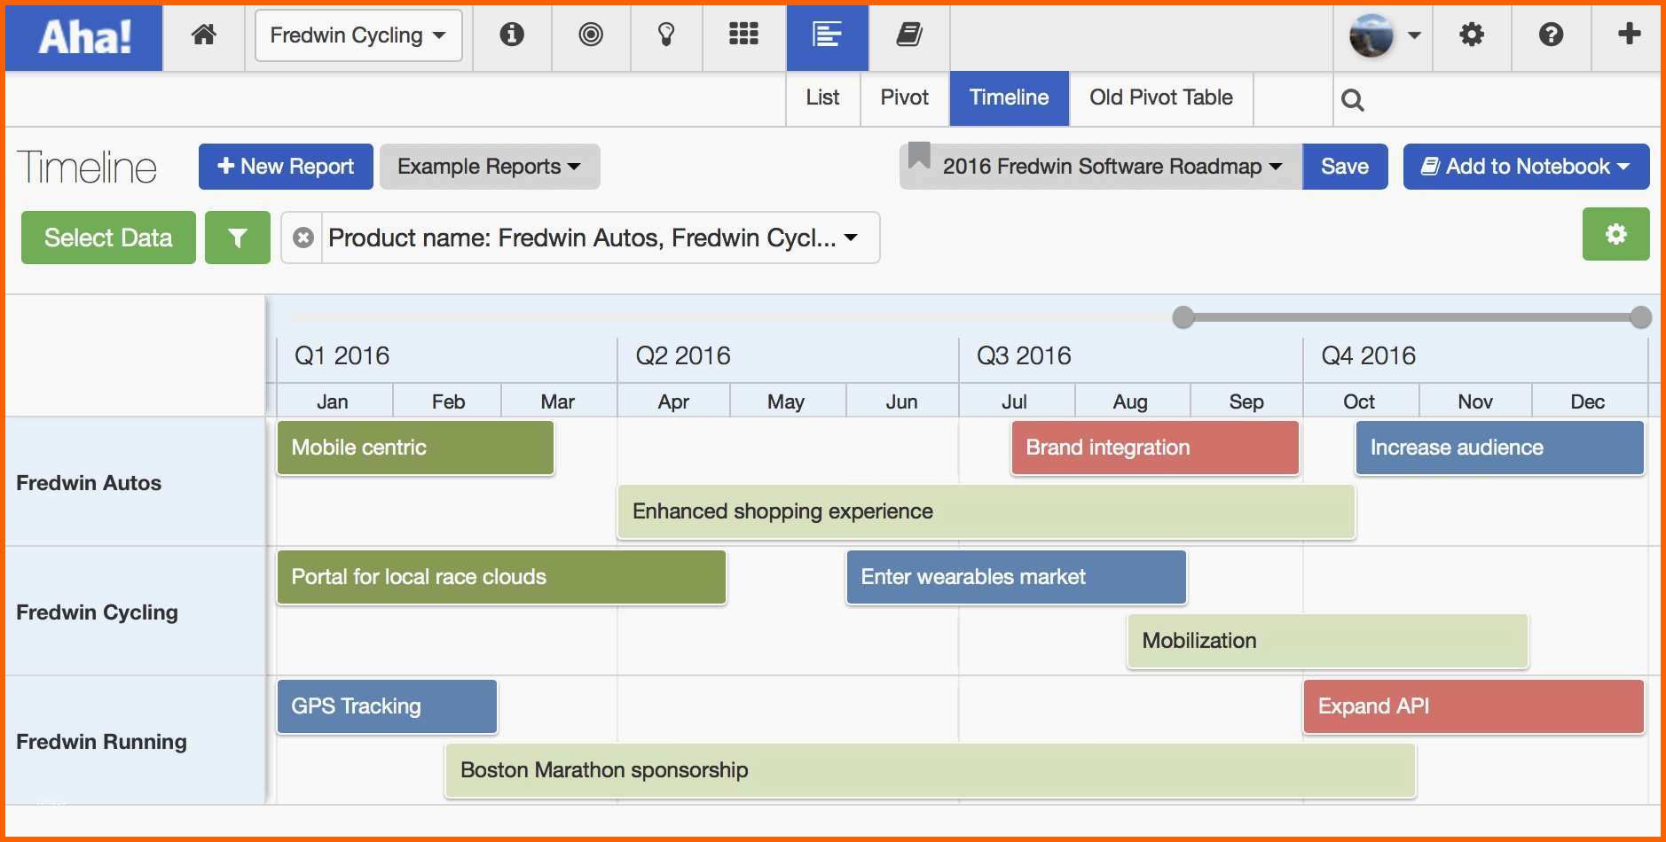The width and height of the screenshot is (1666, 842).
Task: Click the Dec month header
Action: 1587,402
